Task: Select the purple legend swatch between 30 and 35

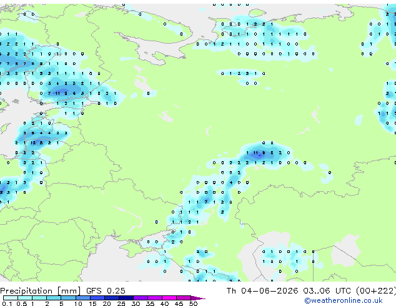Action: [x=141, y=298]
